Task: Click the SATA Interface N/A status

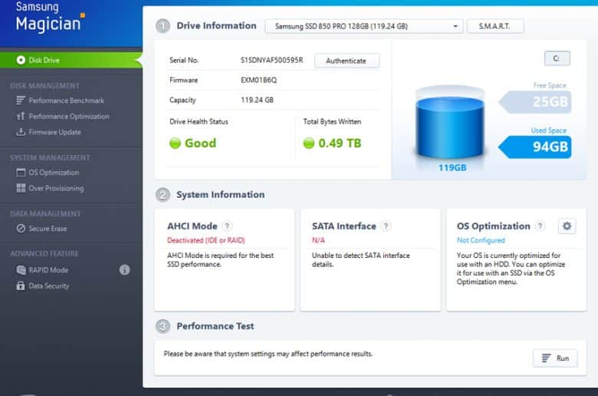Action: point(318,240)
